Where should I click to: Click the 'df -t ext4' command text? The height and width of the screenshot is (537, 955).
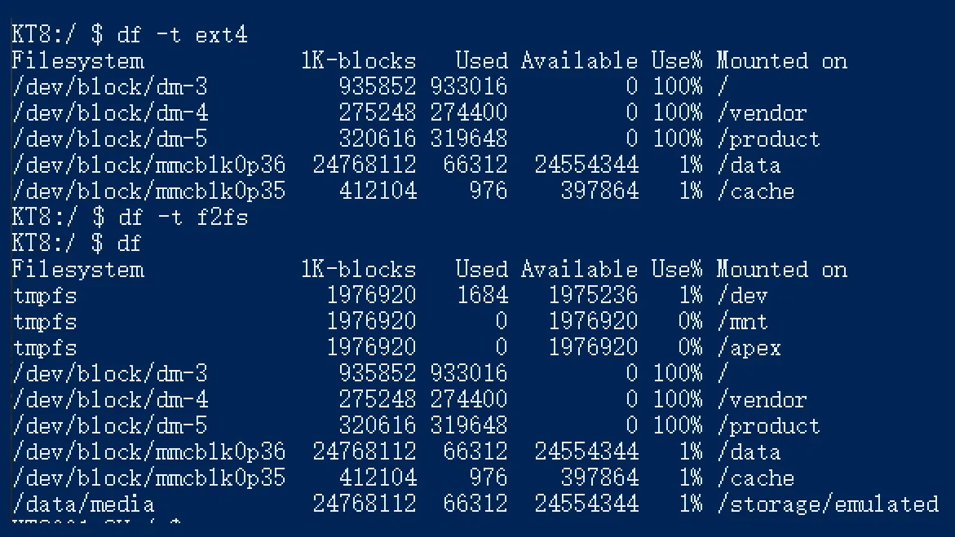pos(182,35)
